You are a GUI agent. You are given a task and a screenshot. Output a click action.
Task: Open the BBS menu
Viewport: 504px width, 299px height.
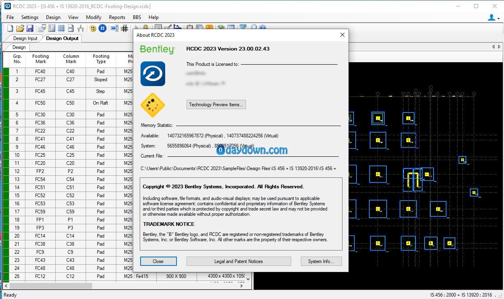tap(137, 17)
